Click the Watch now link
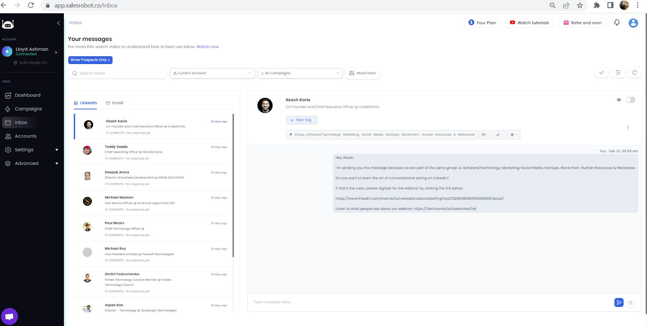Screen dimensions: 647x326 (x=207, y=47)
